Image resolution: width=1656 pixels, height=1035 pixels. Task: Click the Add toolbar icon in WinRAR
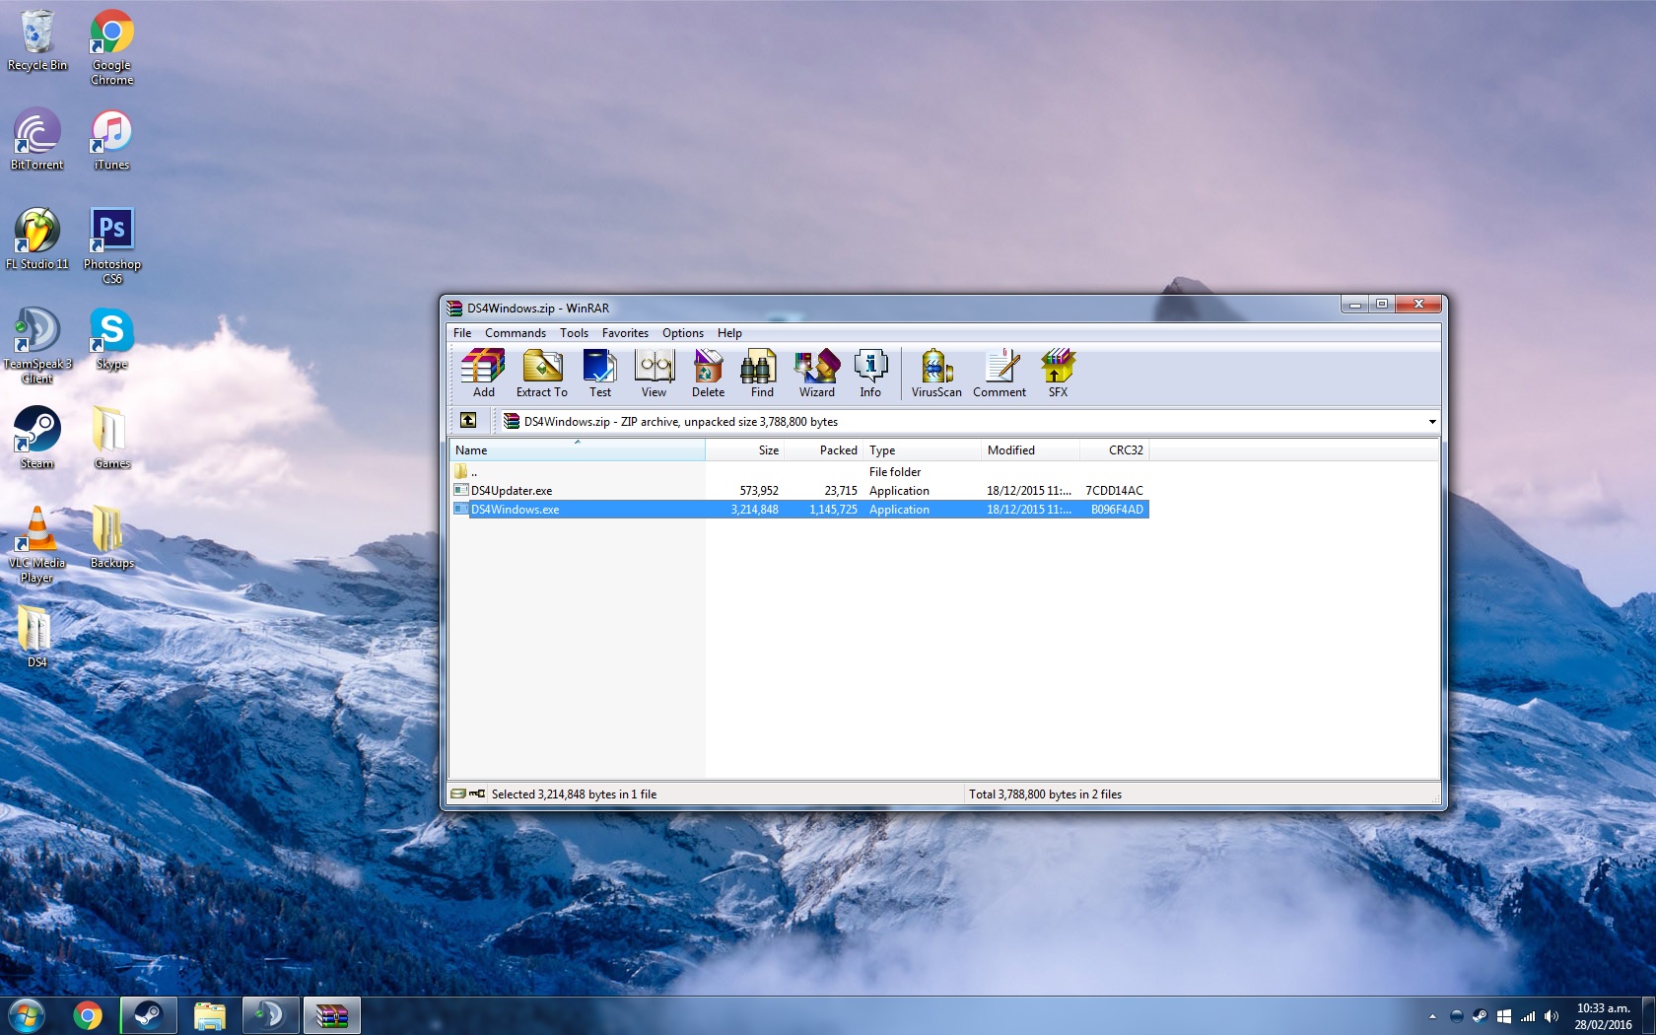483,373
